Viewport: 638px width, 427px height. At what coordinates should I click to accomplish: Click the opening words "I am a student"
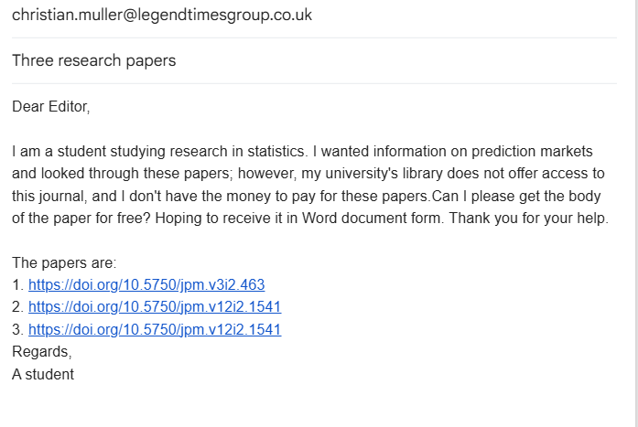(53, 151)
